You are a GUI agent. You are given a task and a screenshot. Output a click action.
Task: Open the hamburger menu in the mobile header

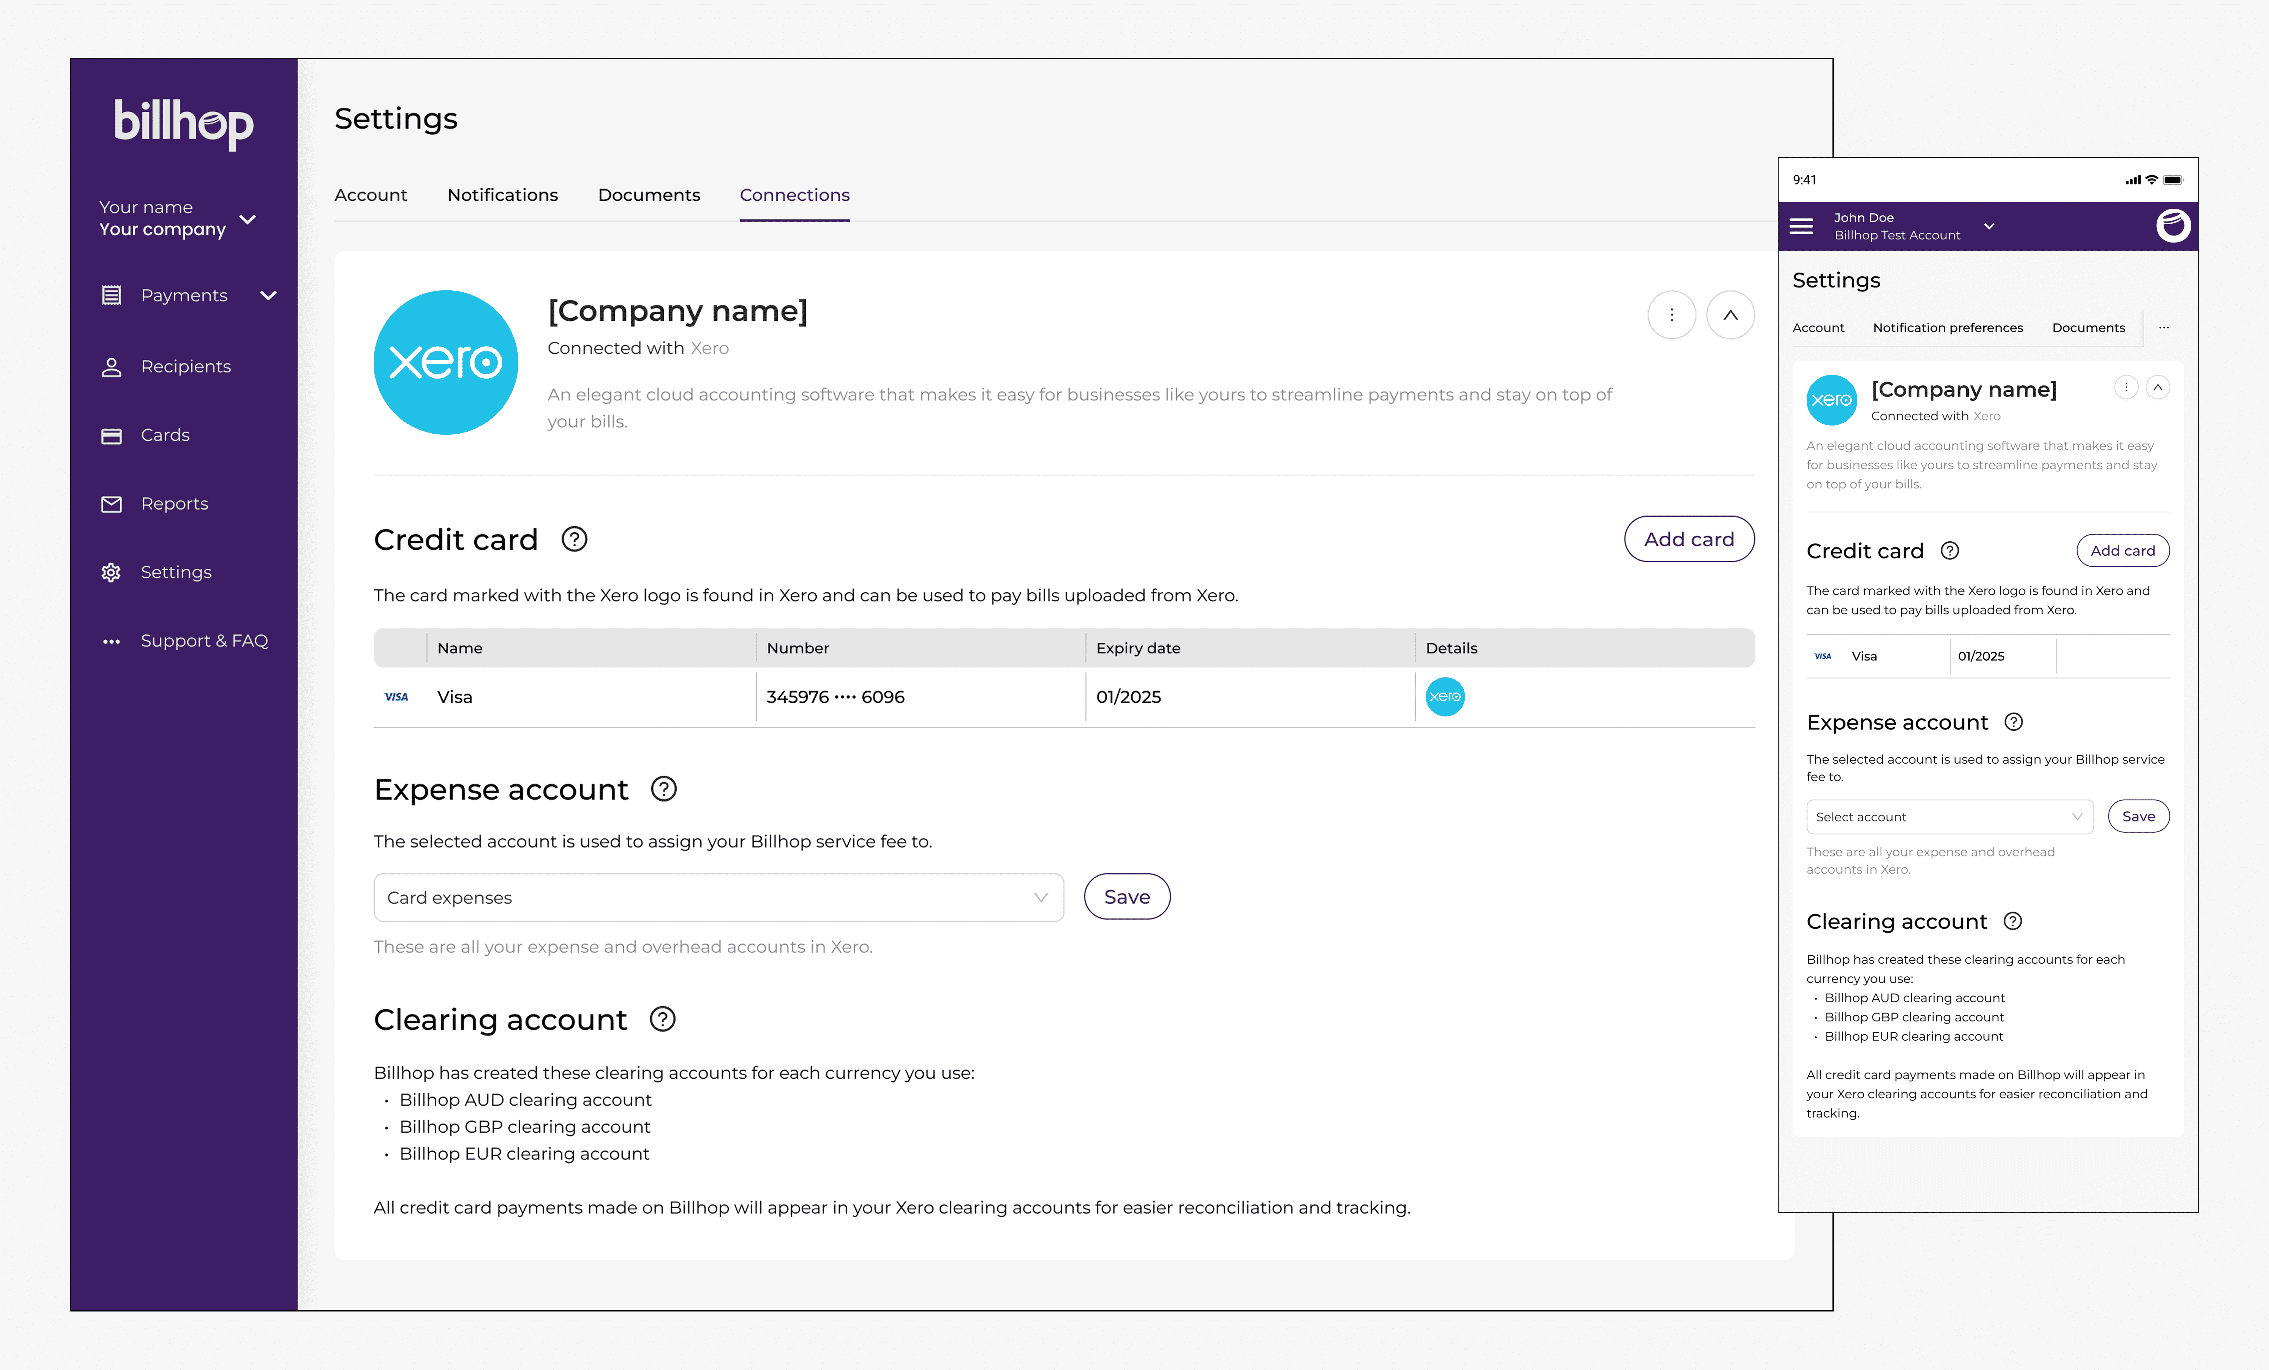(1801, 227)
